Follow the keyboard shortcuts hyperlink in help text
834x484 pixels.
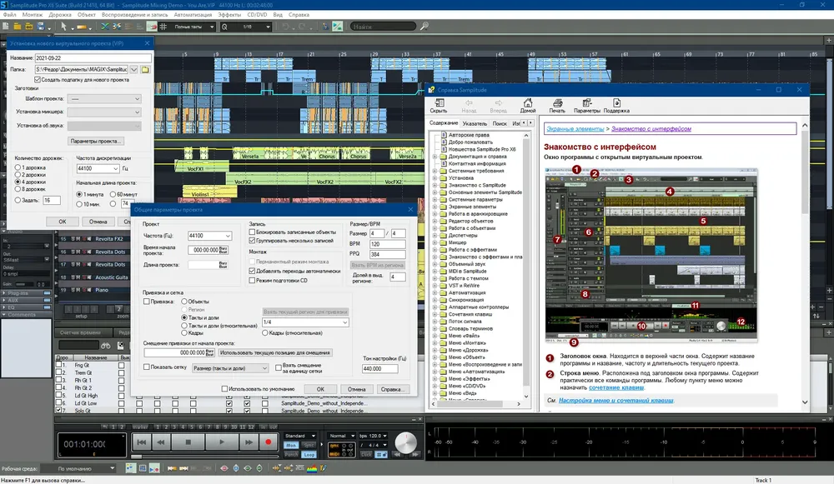616,388
